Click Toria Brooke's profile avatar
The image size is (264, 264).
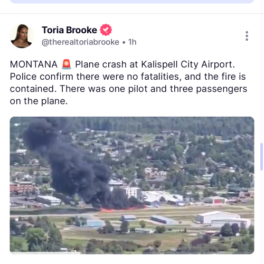coord(22,36)
